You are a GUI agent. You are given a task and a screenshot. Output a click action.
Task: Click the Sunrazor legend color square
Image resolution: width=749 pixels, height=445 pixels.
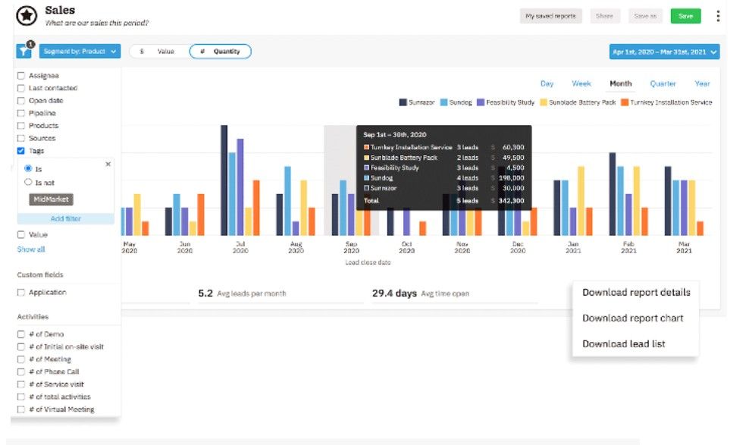403,102
